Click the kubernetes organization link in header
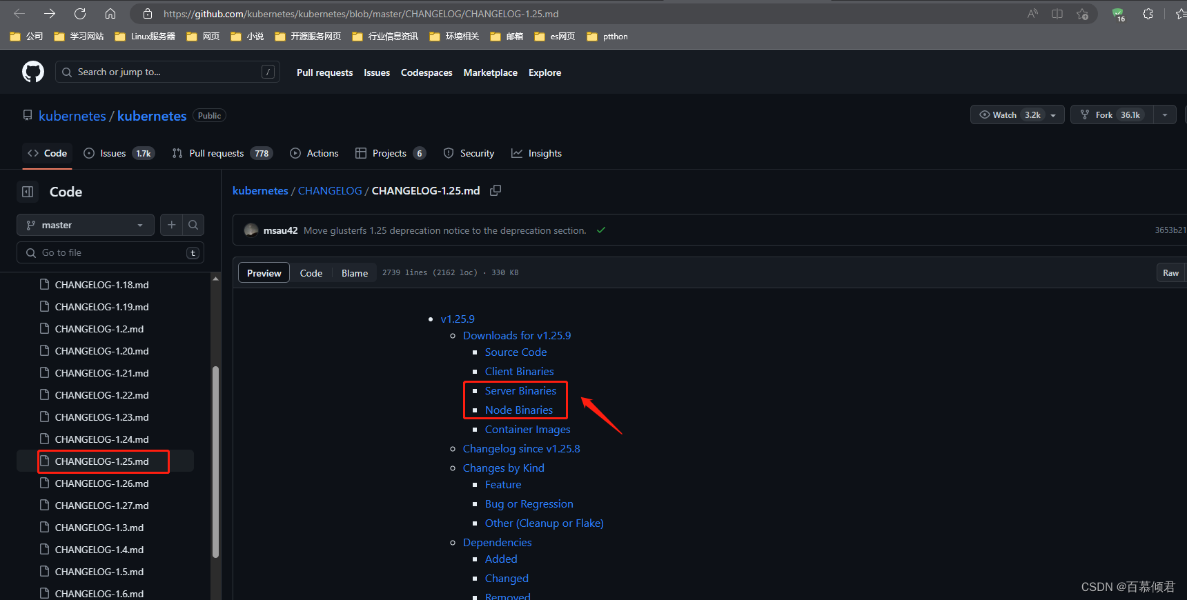 (x=72, y=116)
